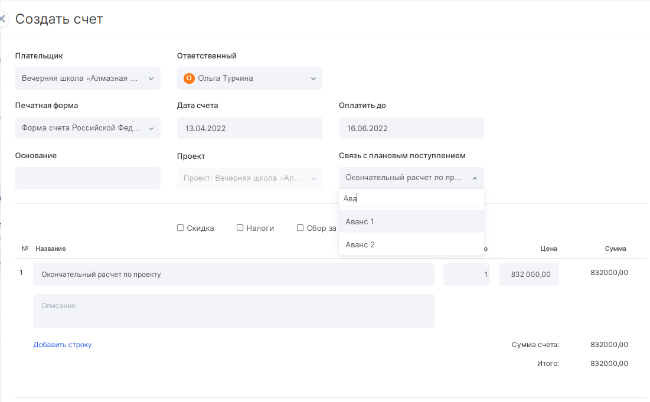Open the Печатная форма dropdown
The height and width of the screenshot is (402, 650).
pyautogui.click(x=87, y=128)
